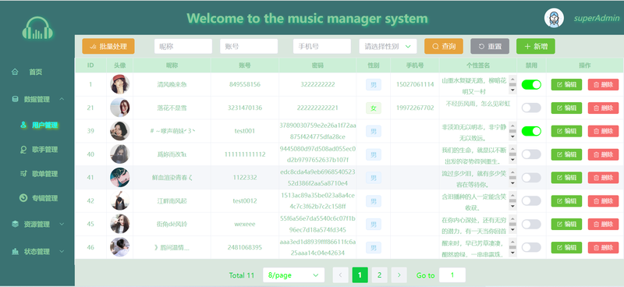Click the orange 查询 search button
Image resolution: width=624 pixels, height=287 pixels.
click(444, 46)
